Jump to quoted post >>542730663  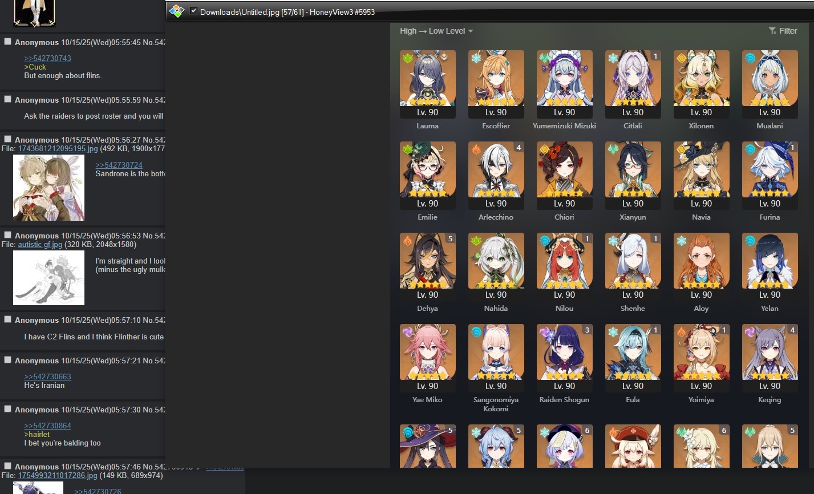(x=47, y=376)
